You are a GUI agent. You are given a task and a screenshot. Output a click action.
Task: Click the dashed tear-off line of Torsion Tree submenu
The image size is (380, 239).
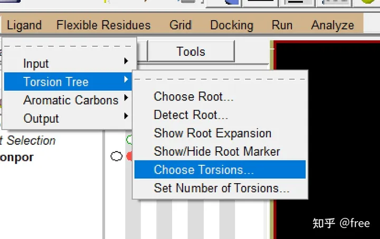point(220,79)
